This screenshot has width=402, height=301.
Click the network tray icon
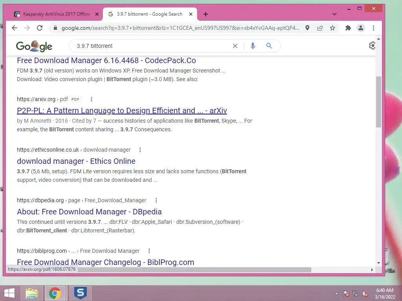coord(356,294)
